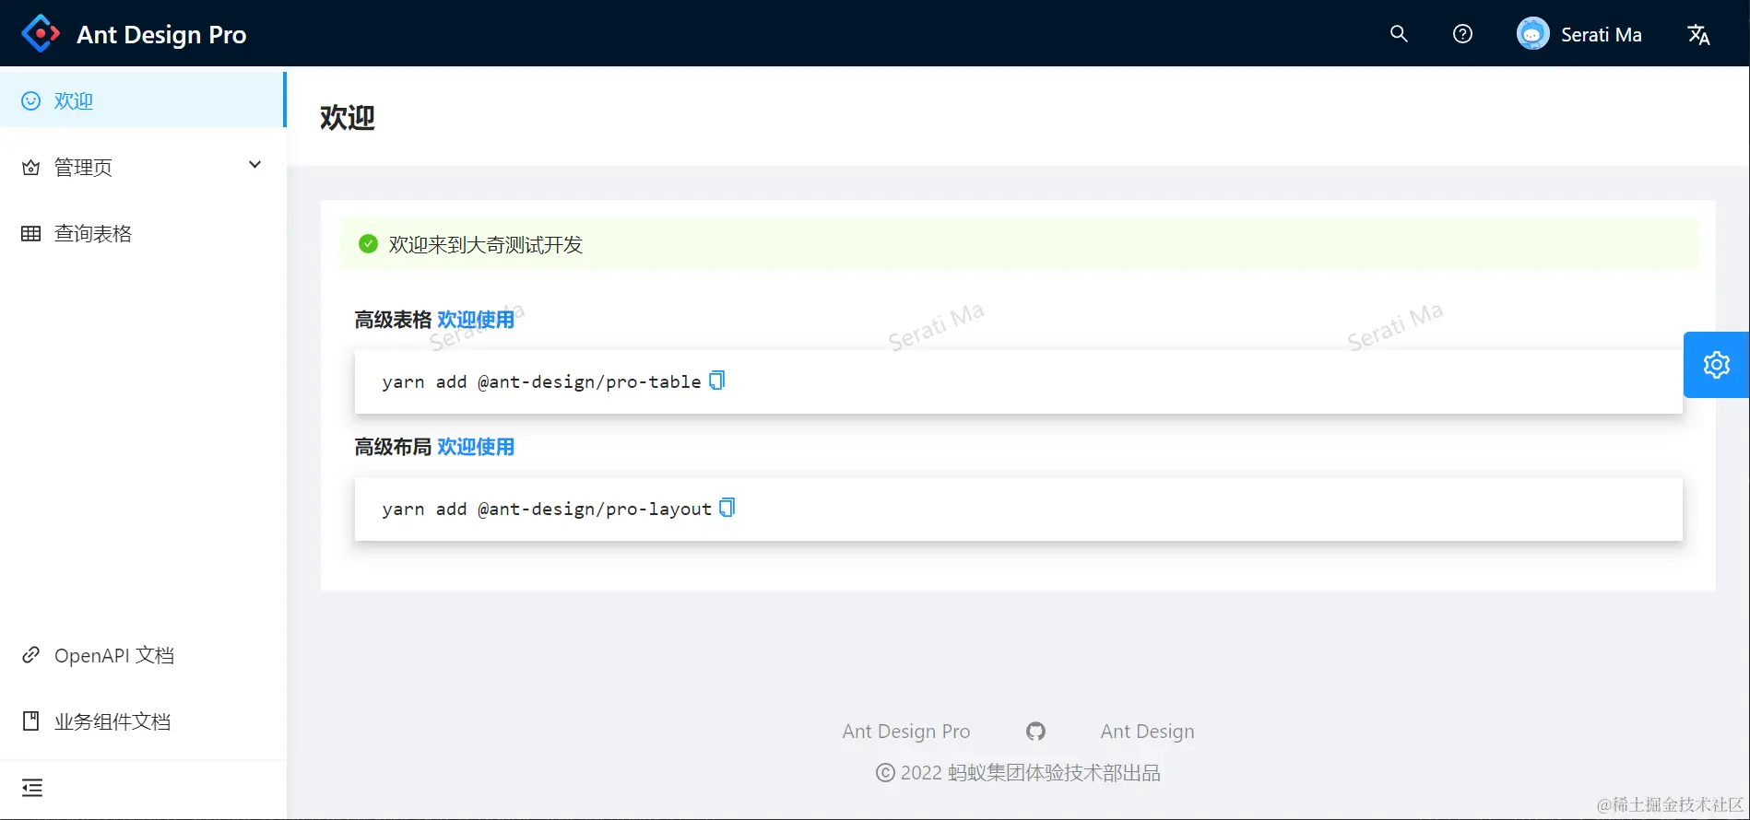Viewport: 1750px width, 820px height.
Task: Open the 管理页 menu item
Action: (x=143, y=167)
